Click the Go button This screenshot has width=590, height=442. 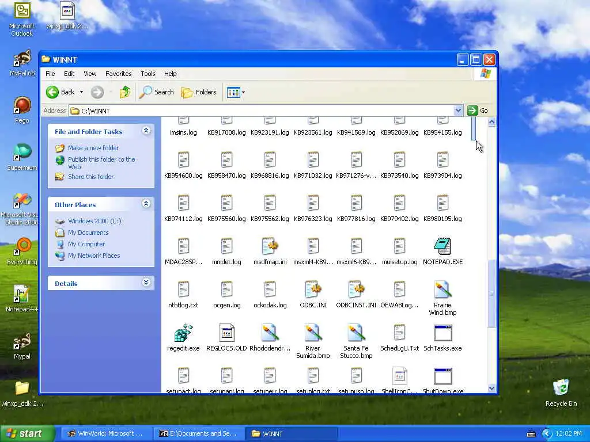pyautogui.click(x=478, y=110)
